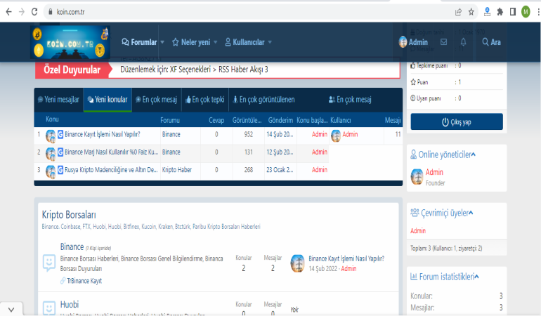Collapse the Çevrimiçi üyeler block
This screenshot has height=316, width=541.
point(470,213)
